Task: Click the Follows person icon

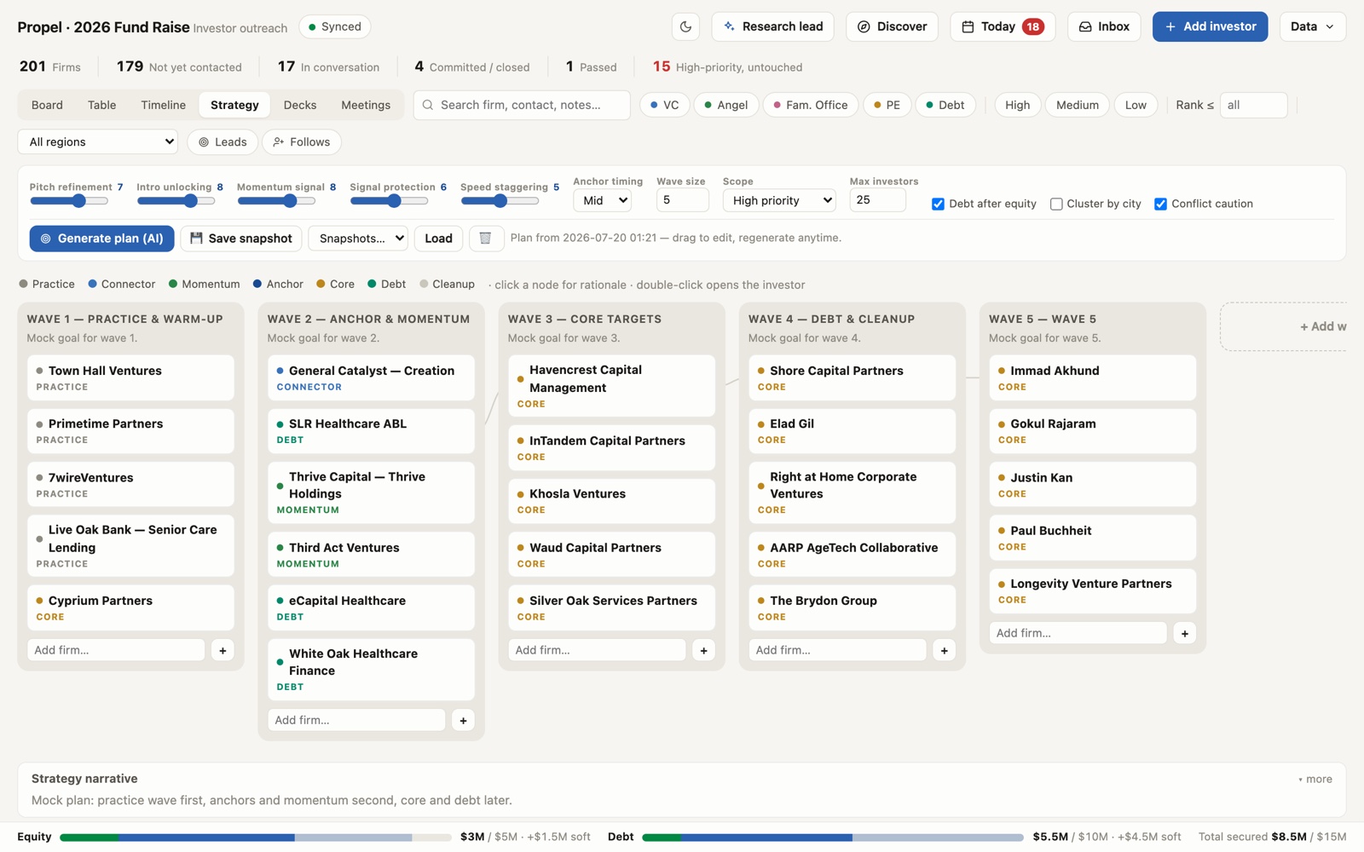Action: tap(279, 142)
